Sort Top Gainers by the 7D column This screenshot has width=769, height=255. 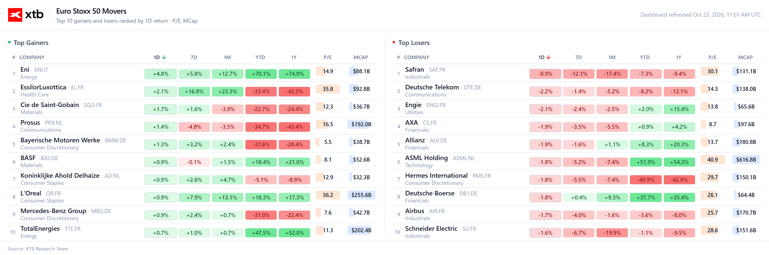(x=194, y=57)
